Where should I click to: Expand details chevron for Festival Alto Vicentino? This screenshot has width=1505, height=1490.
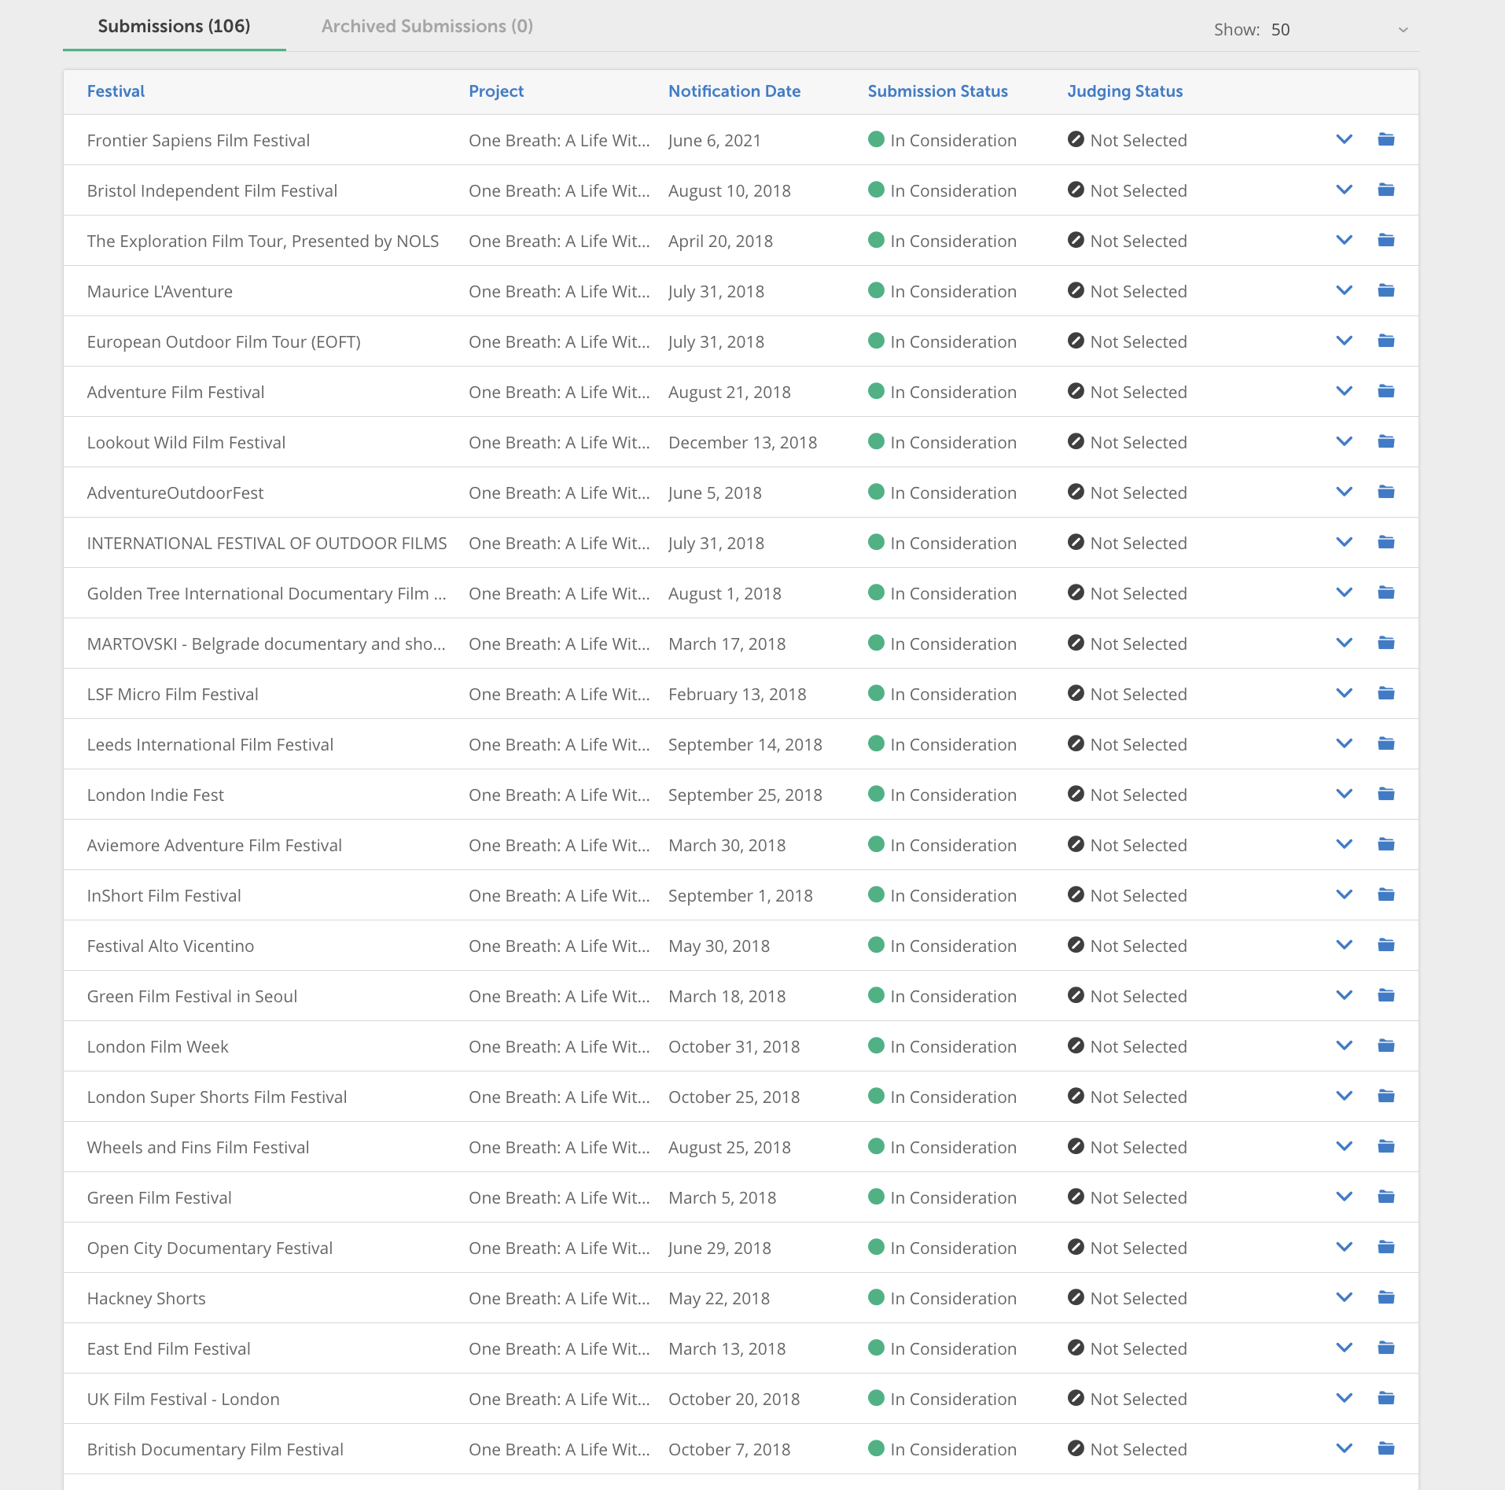1345,945
